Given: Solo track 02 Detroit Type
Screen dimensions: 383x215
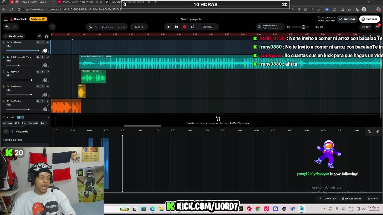Looking at the screenshot, I should tap(42, 57).
